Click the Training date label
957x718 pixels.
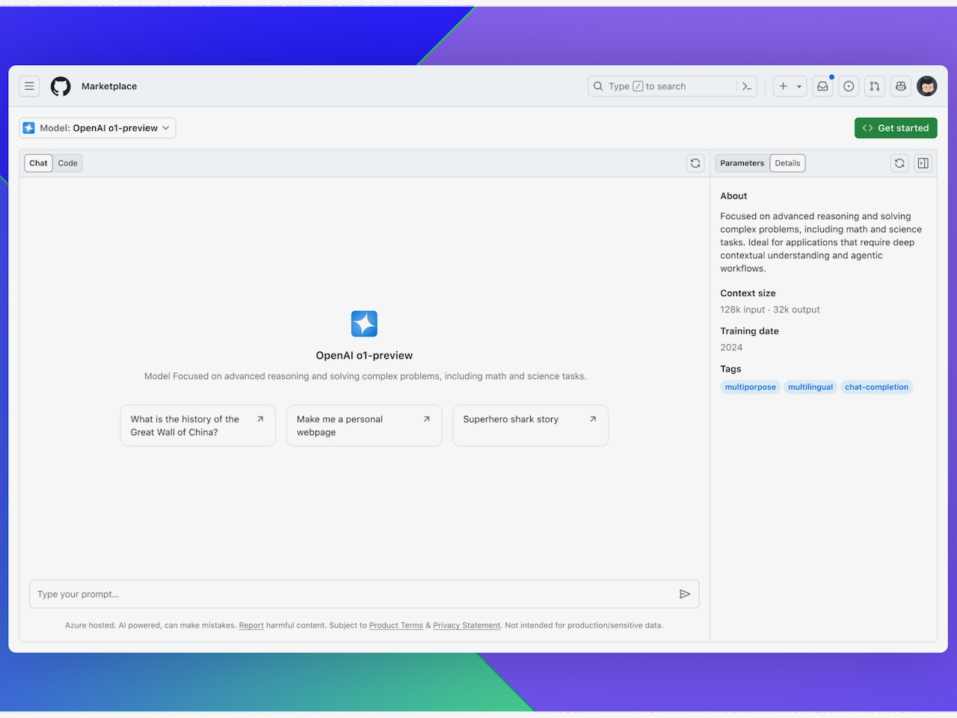[x=749, y=331]
